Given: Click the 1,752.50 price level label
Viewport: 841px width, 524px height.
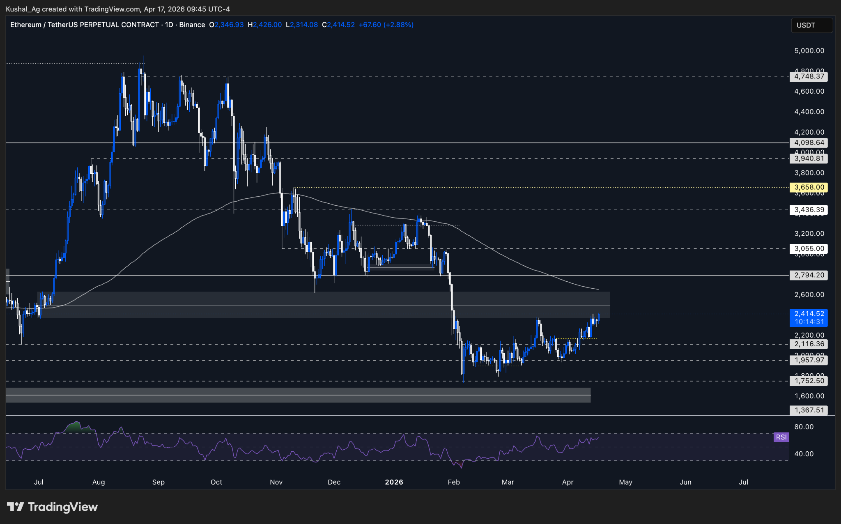Looking at the screenshot, I should point(808,381).
